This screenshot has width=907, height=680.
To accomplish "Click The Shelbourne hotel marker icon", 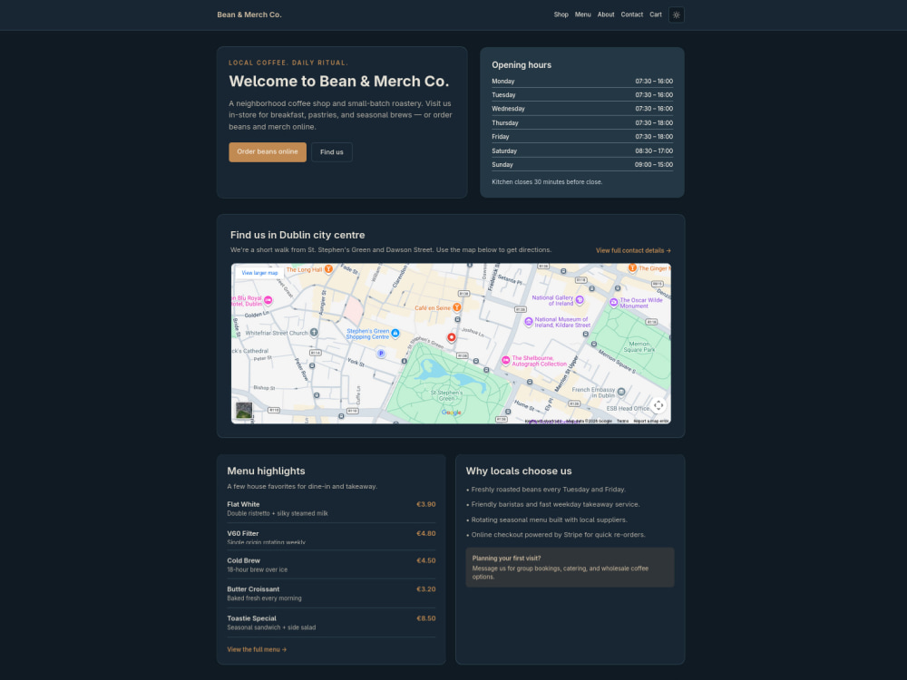I will (x=505, y=360).
